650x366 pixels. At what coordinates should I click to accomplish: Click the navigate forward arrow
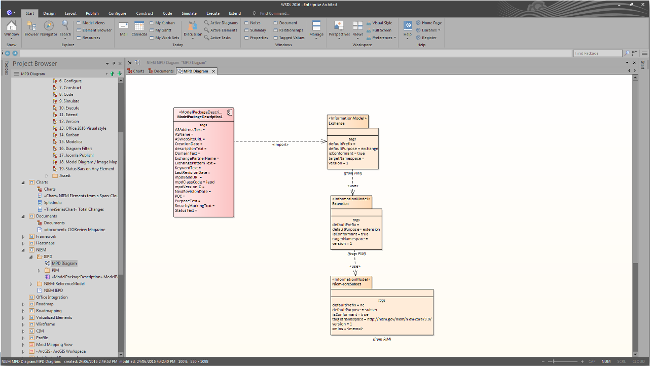pyautogui.click(x=15, y=53)
